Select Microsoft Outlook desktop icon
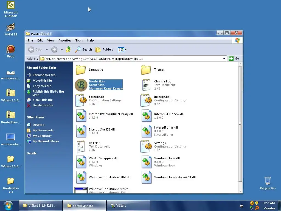The image size is (281, 211). coord(11,10)
